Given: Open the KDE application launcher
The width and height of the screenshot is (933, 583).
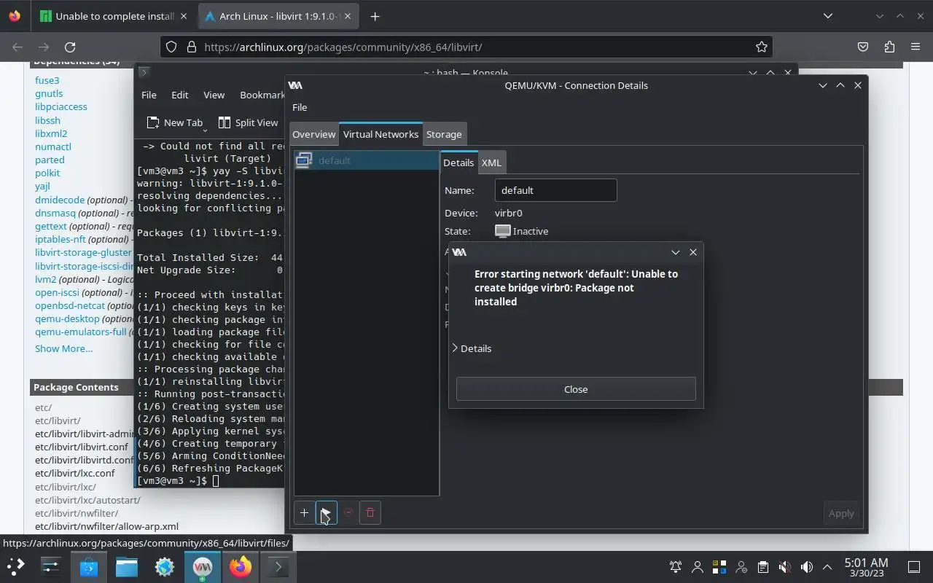Looking at the screenshot, I should [x=16, y=566].
